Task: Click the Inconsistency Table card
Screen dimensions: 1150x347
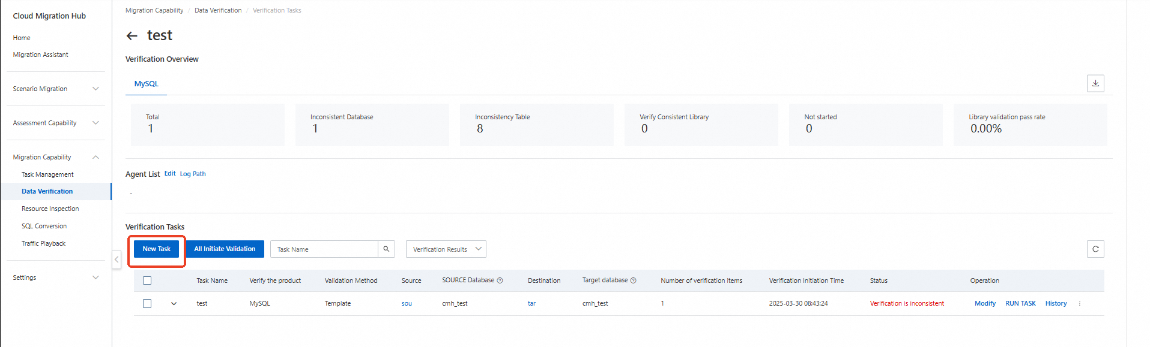Action: coord(537,125)
